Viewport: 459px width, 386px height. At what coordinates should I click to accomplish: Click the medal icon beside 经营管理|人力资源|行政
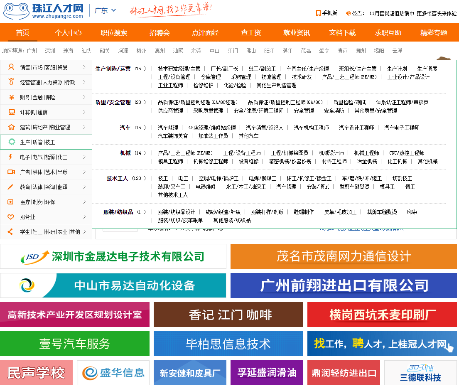coord(11,82)
